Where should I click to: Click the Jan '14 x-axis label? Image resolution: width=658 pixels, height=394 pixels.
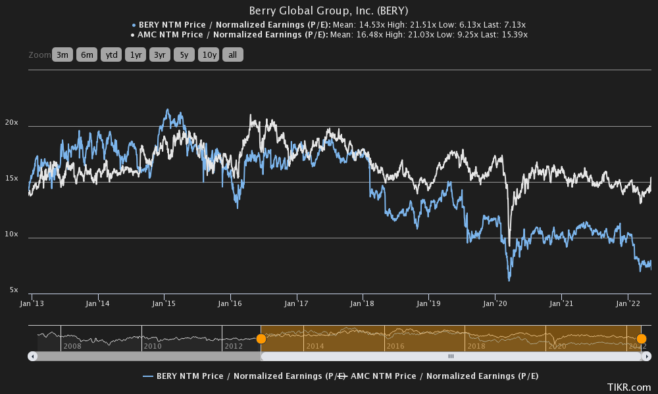pyautogui.click(x=97, y=303)
